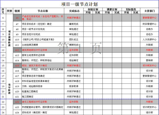Click the 选址确定 cell
Image resolution: width=159 pixels, height=115 pixels.
click(x=74, y=60)
